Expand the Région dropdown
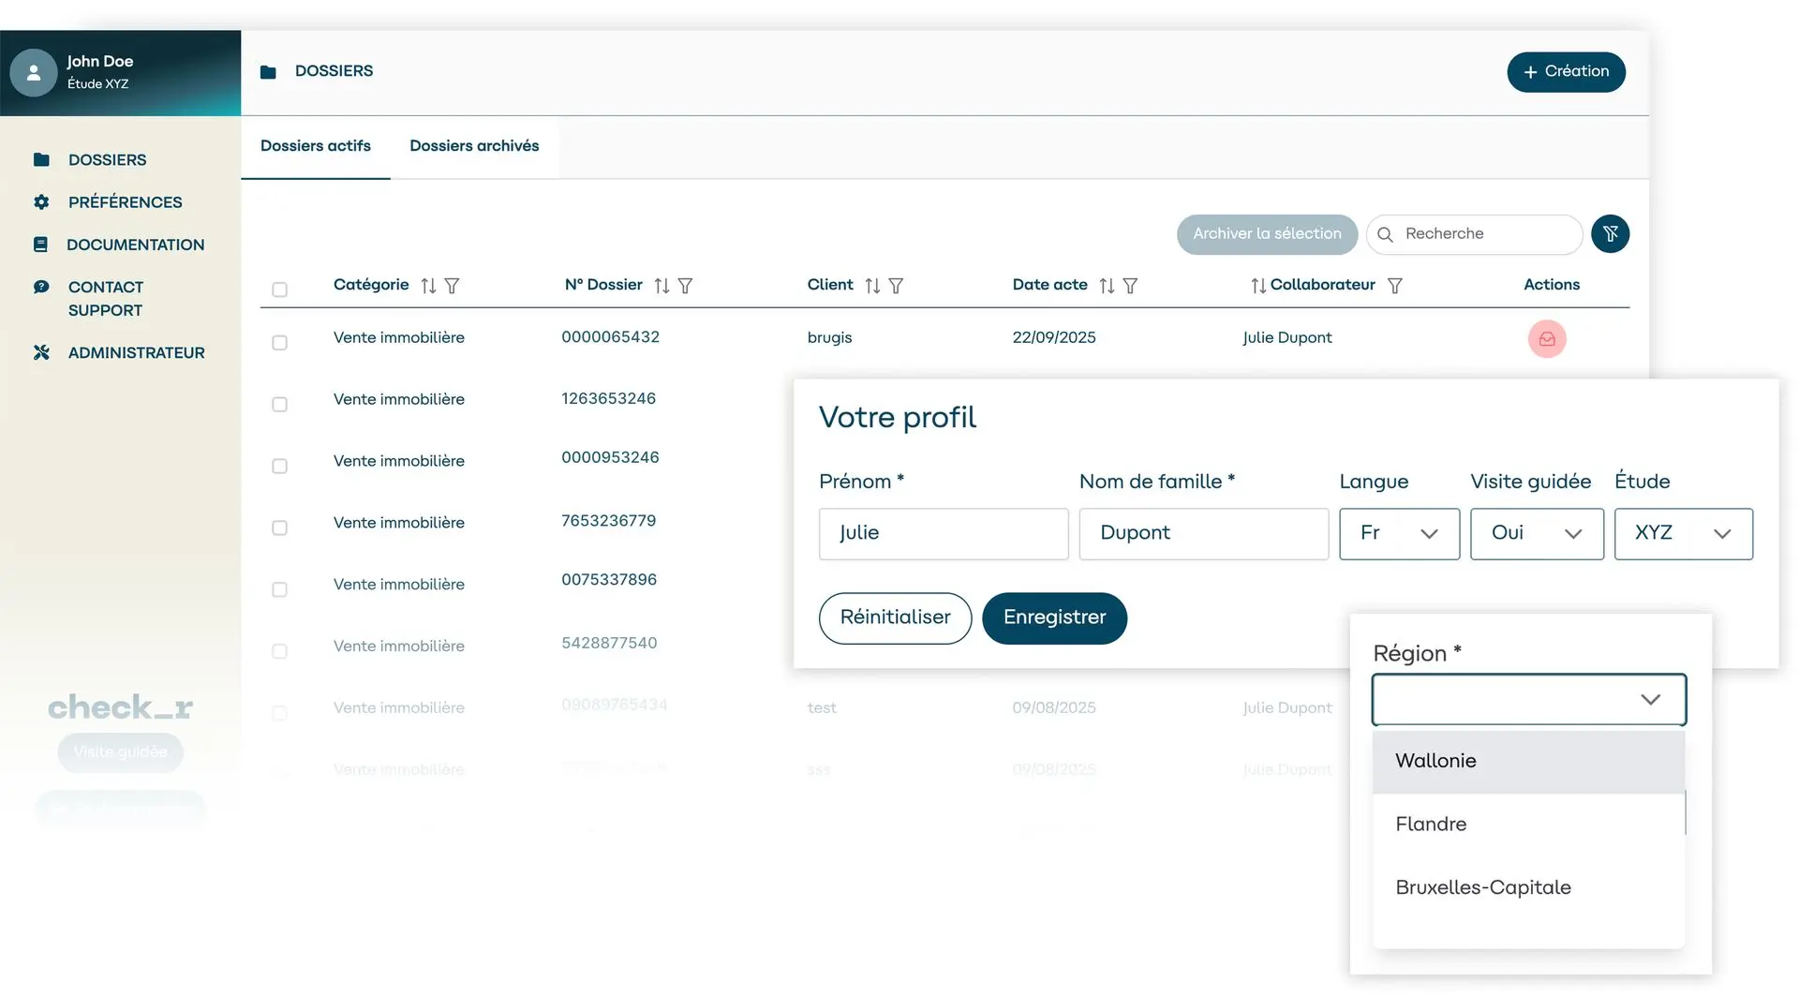Viewport: 1799px width, 996px height. click(1527, 700)
